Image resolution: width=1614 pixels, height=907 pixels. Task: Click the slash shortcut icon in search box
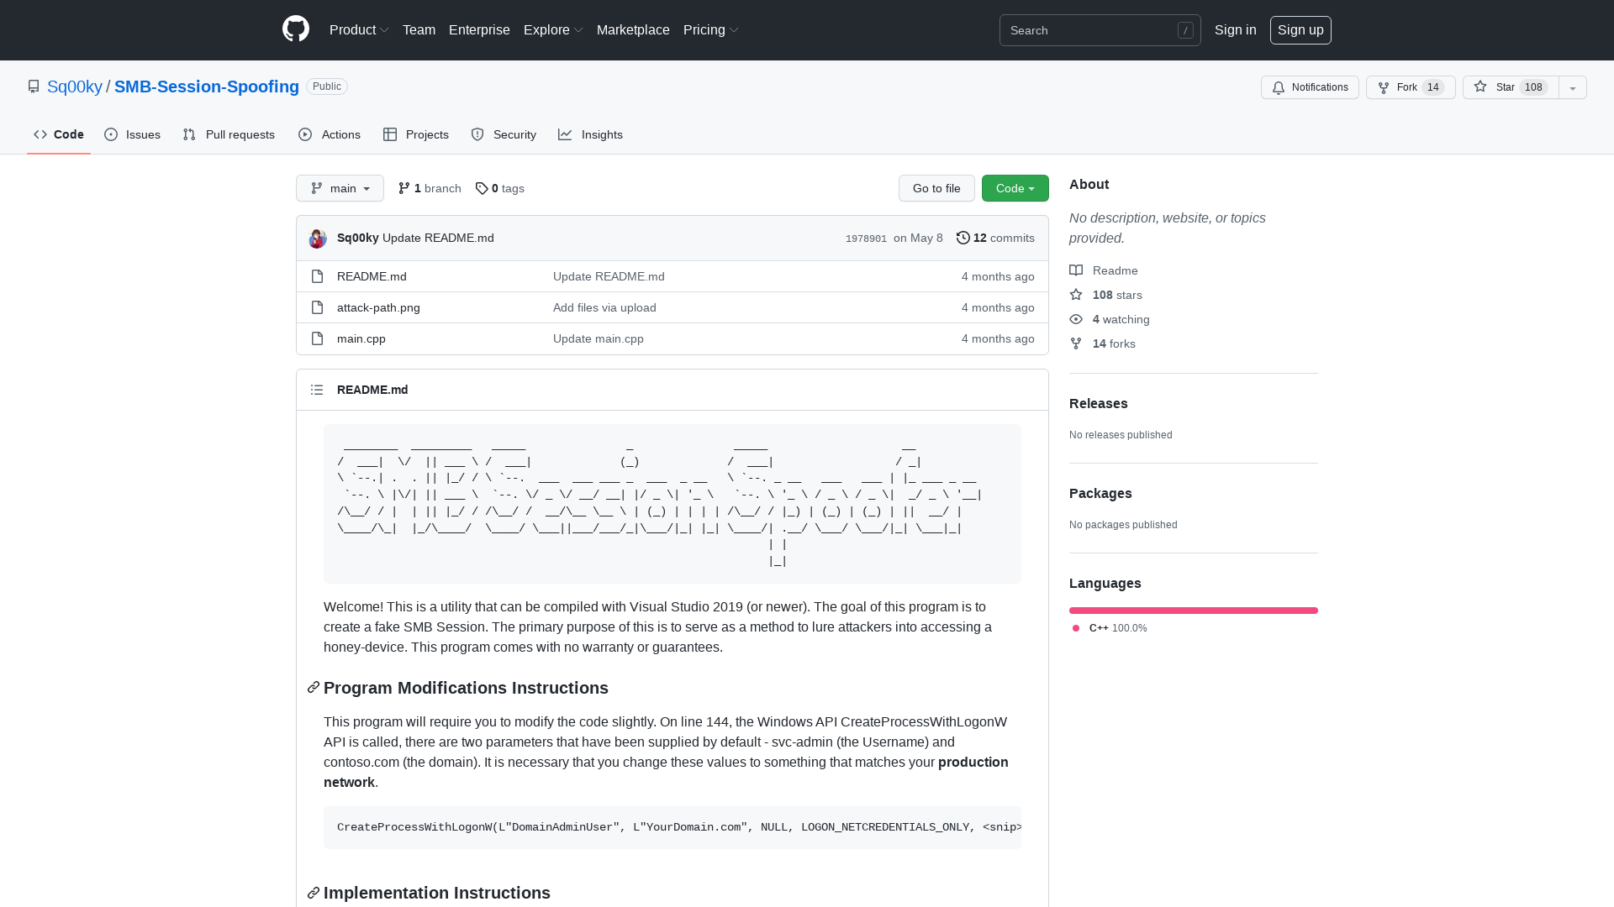click(x=1185, y=30)
